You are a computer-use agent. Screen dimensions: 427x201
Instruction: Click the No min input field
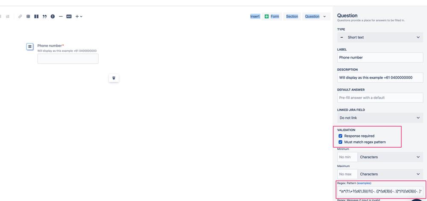(x=347, y=157)
